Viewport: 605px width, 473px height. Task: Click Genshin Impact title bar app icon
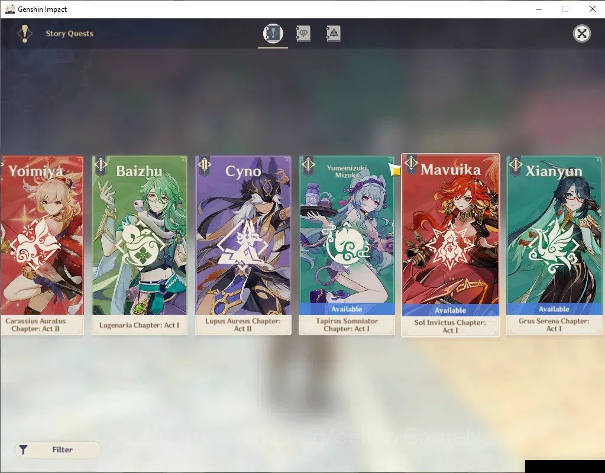(9, 9)
